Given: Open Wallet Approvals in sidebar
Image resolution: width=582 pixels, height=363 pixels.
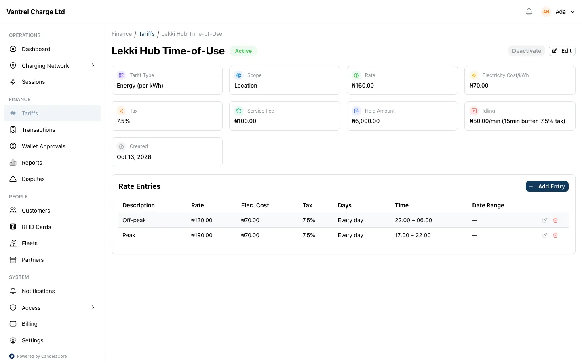Looking at the screenshot, I should tap(52, 146).
